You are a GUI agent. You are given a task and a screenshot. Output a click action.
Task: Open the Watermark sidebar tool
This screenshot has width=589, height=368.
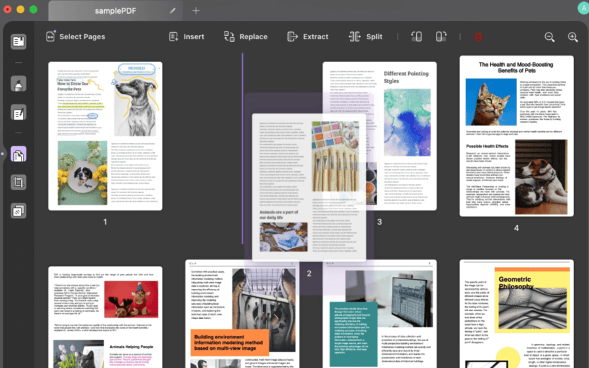pyautogui.click(x=18, y=211)
